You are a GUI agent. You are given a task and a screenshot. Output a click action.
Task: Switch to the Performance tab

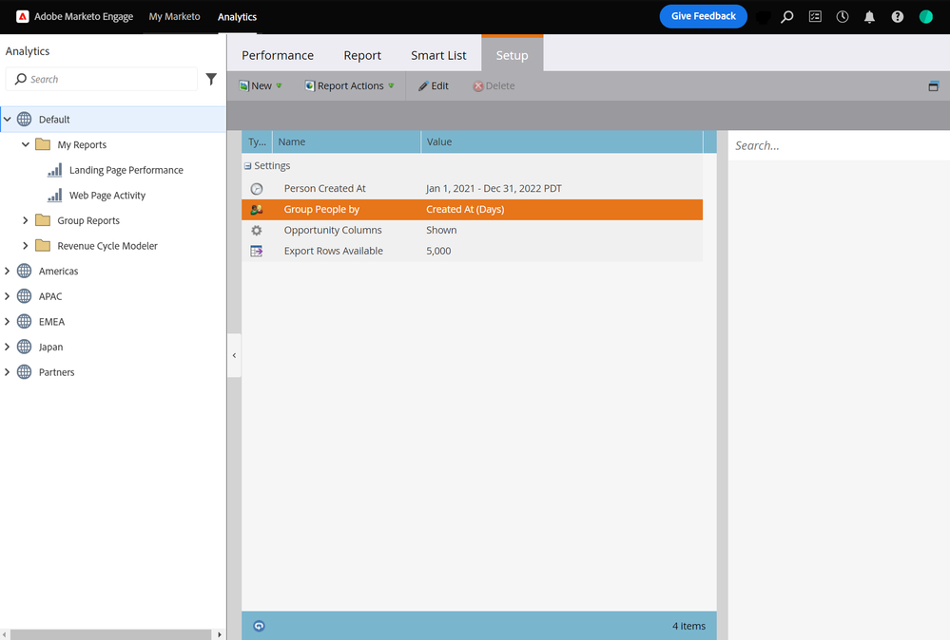pos(278,55)
